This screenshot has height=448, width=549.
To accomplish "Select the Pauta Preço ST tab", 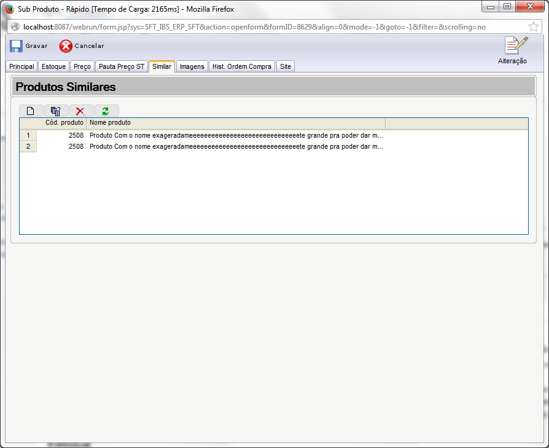I will tap(121, 66).
